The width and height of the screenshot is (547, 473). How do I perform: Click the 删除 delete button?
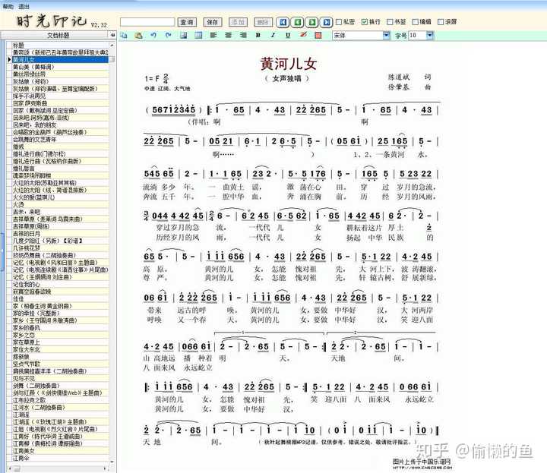263,22
